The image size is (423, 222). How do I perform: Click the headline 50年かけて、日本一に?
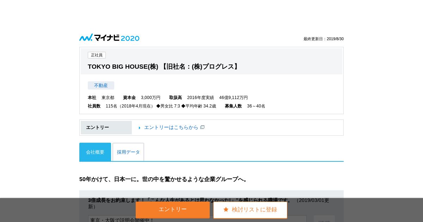coord(164,179)
